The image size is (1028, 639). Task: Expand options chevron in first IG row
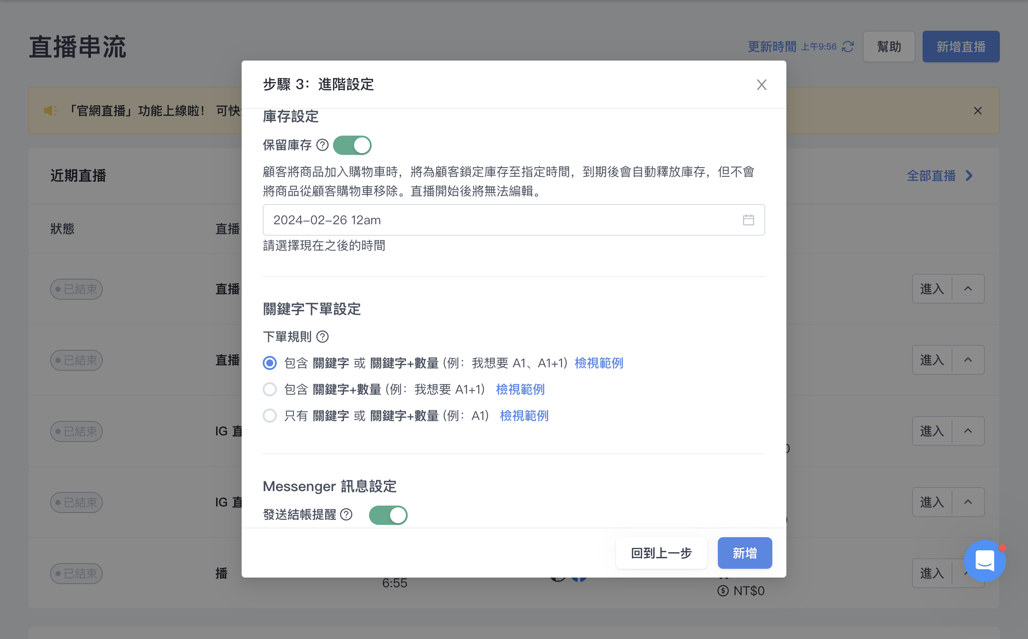[968, 431]
